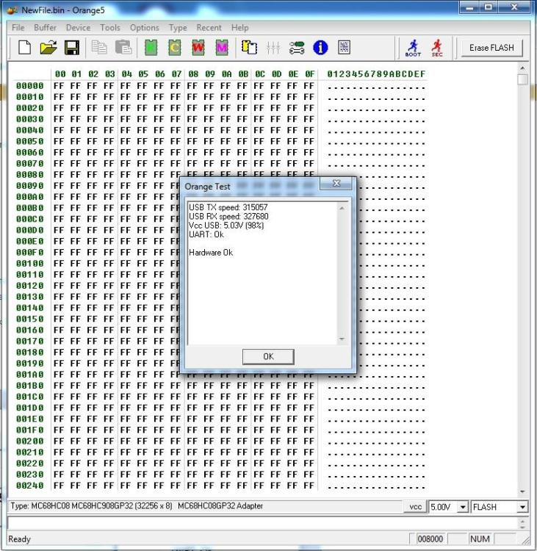Click 'Hardware Ok' line in dialog
Viewport: 537px width, 551px height.
[211, 253]
